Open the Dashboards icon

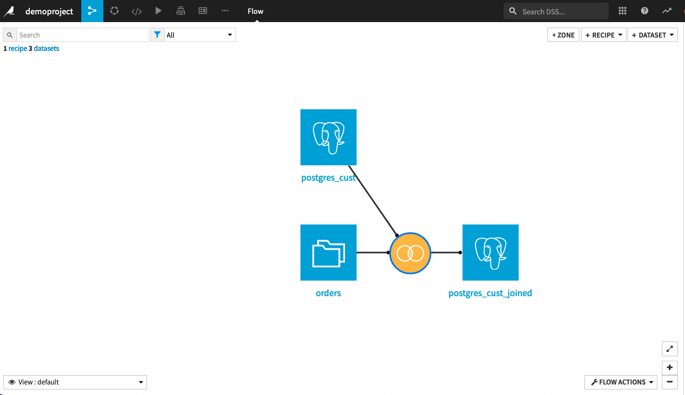point(202,11)
